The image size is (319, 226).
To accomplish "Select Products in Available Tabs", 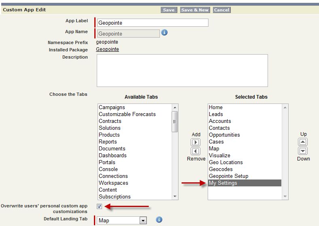I will click(x=135, y=135).
